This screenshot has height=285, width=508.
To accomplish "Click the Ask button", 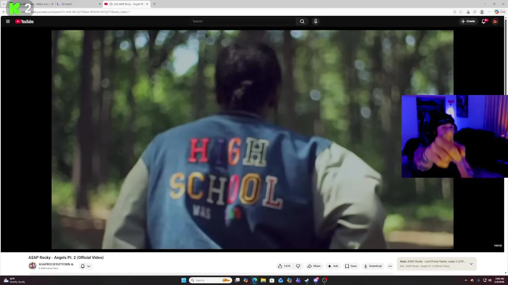I will (333, 266).
